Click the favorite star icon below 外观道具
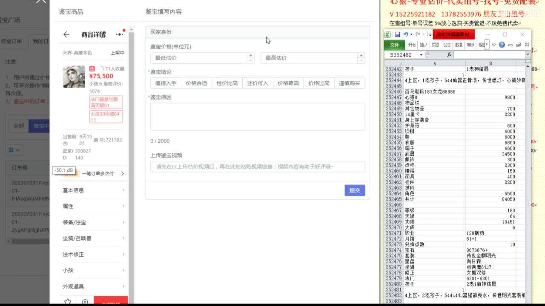Viewport: 545px width, 306px height. 67,301
